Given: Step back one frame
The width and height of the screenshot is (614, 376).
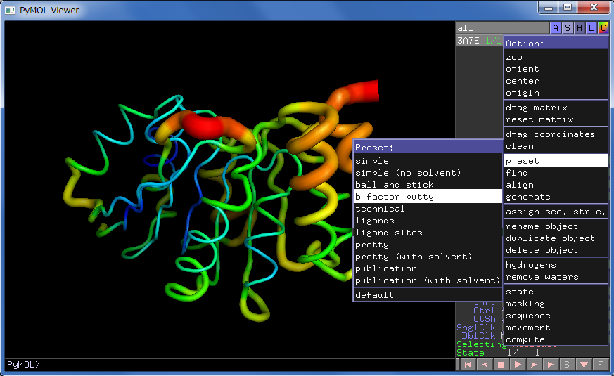Looking at the screenshot, I should coord(484,365).
